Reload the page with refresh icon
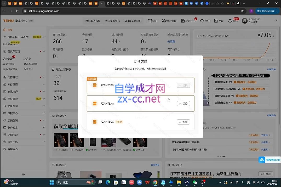281x187 pixels. 17,11
